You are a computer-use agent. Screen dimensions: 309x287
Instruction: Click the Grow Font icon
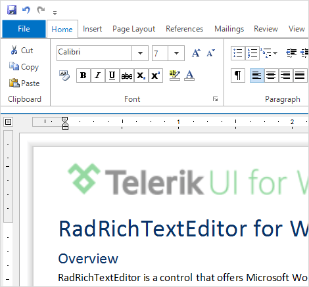[x=196, y=53]
